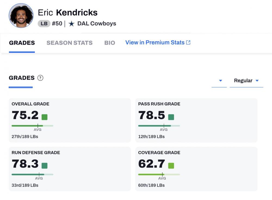The image size is (272, 200).
Task: Click the Run Defense Grade color square
Action: [x=45, y=166]
